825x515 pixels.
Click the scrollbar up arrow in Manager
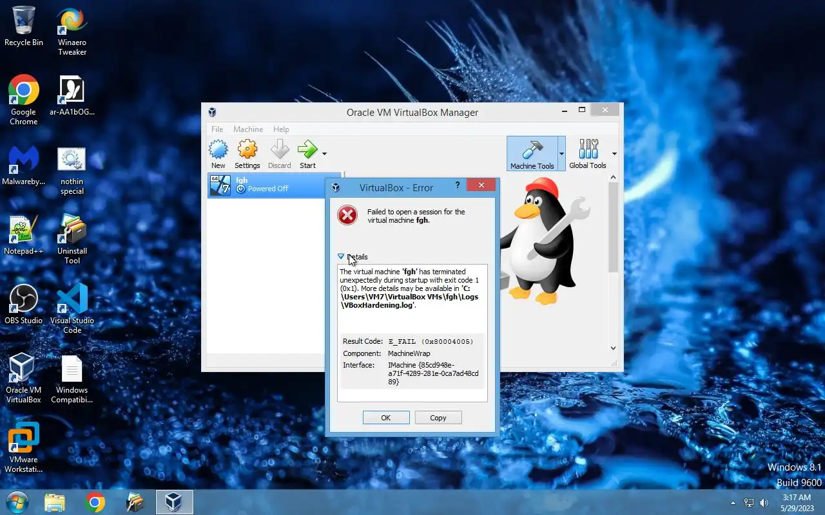coord(613,176)
